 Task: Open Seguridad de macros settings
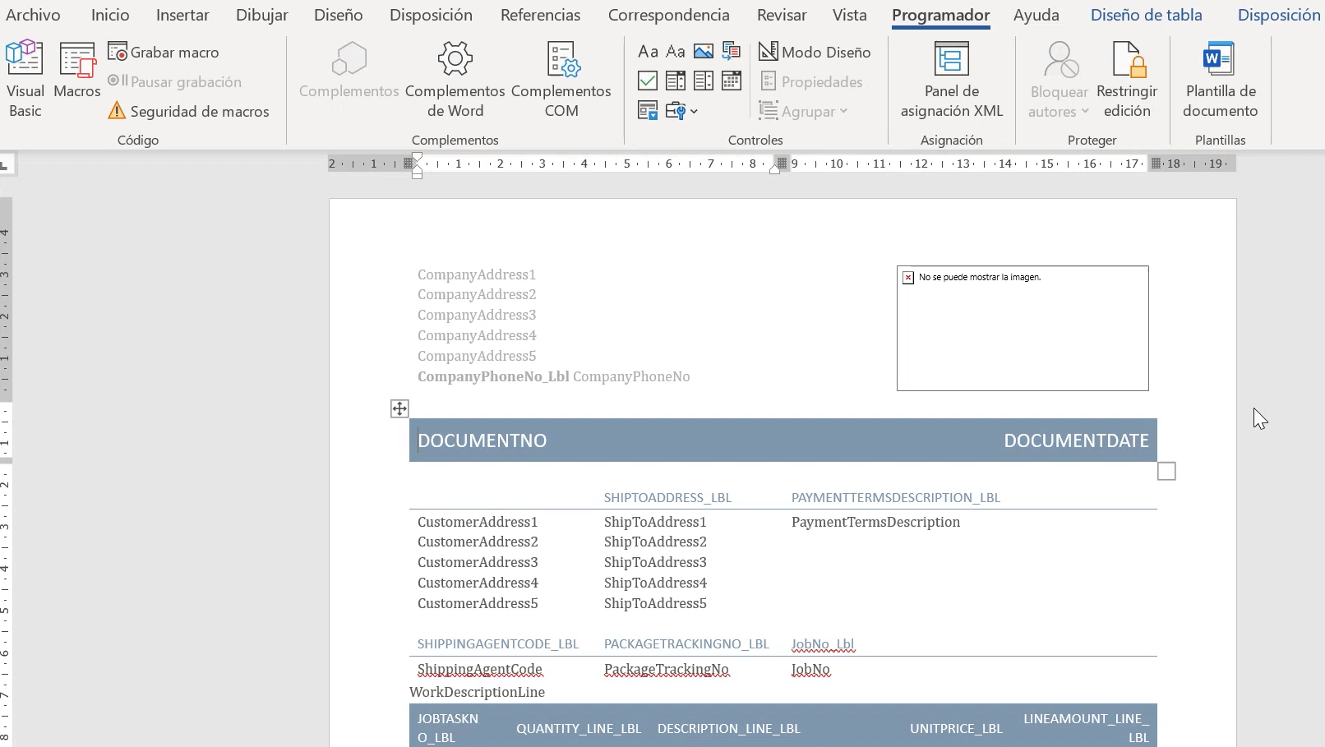[188, 111]
